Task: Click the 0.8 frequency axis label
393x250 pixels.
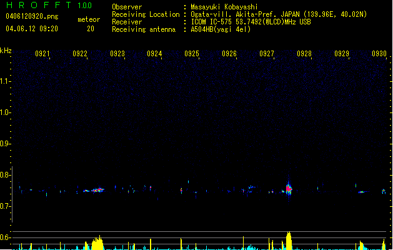Action: pyautogui.click(x=5, y=175)
